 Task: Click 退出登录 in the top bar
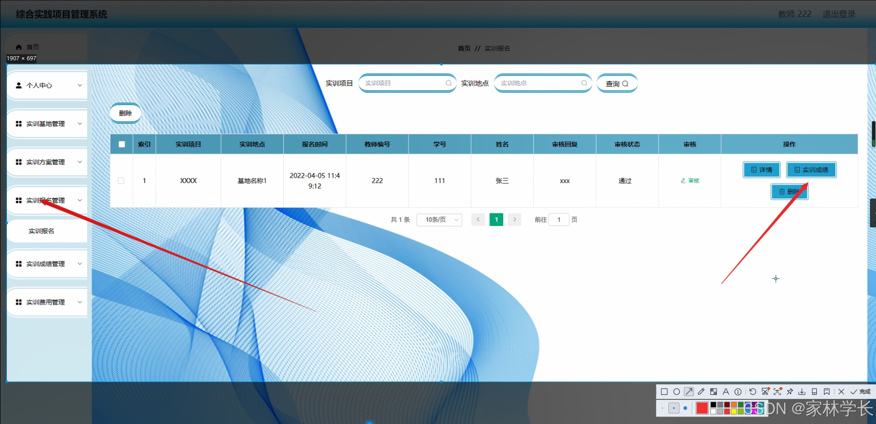click(839, 14)
